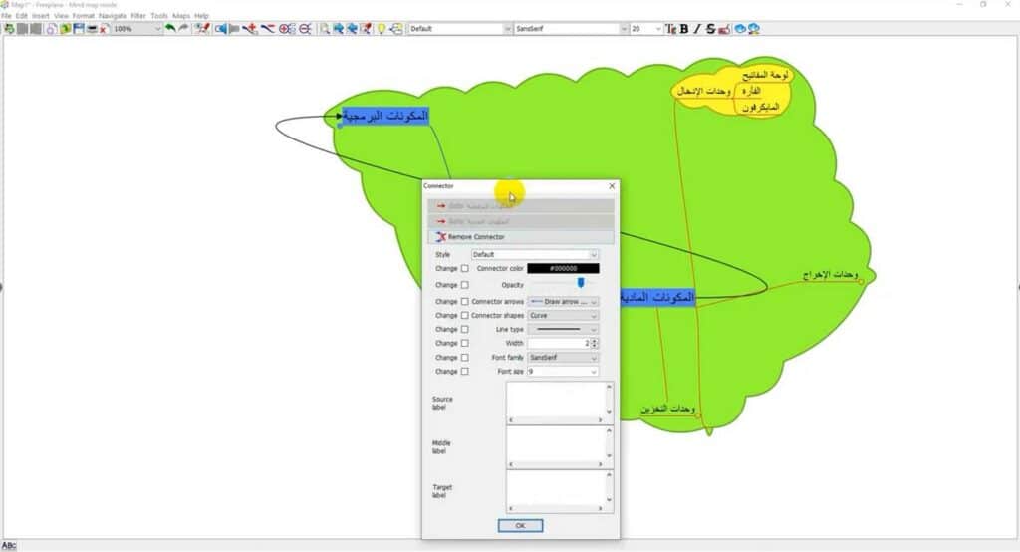
Task: Click the text color T icon left of Bold
Action: (x=670, y=29)
